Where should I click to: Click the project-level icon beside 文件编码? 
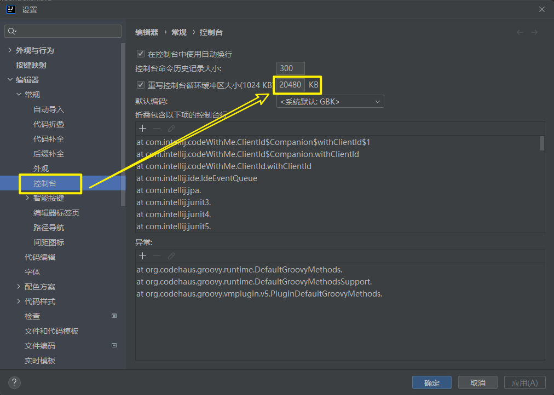point(114,345)
